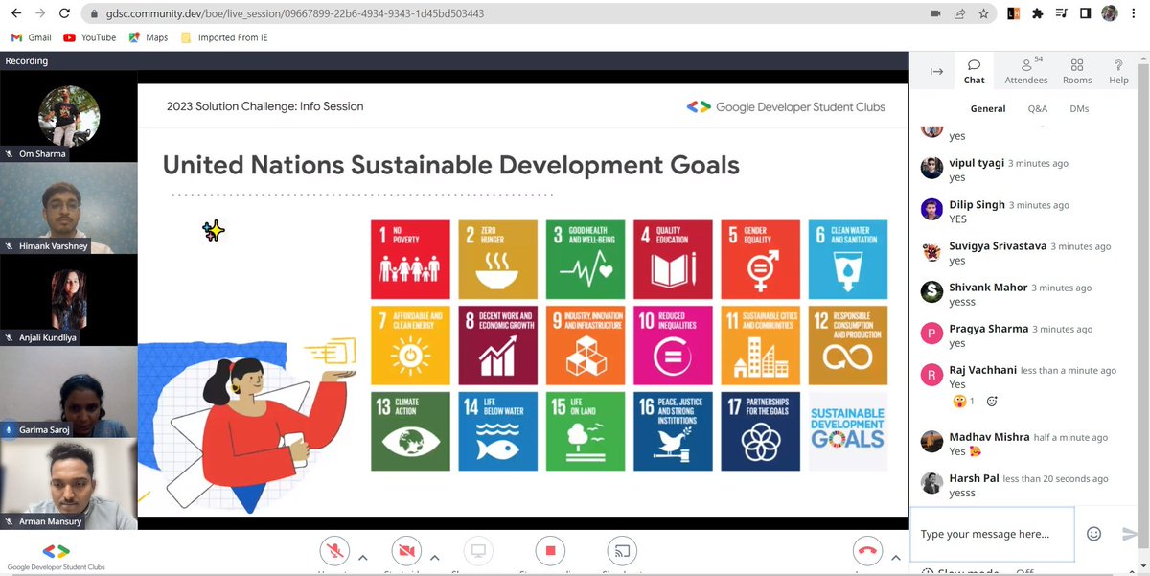The height and width of the screenshot is (576, 1150).
Task: Click the 'Quality Education' goal 4 tile
Action: point(673,260)
